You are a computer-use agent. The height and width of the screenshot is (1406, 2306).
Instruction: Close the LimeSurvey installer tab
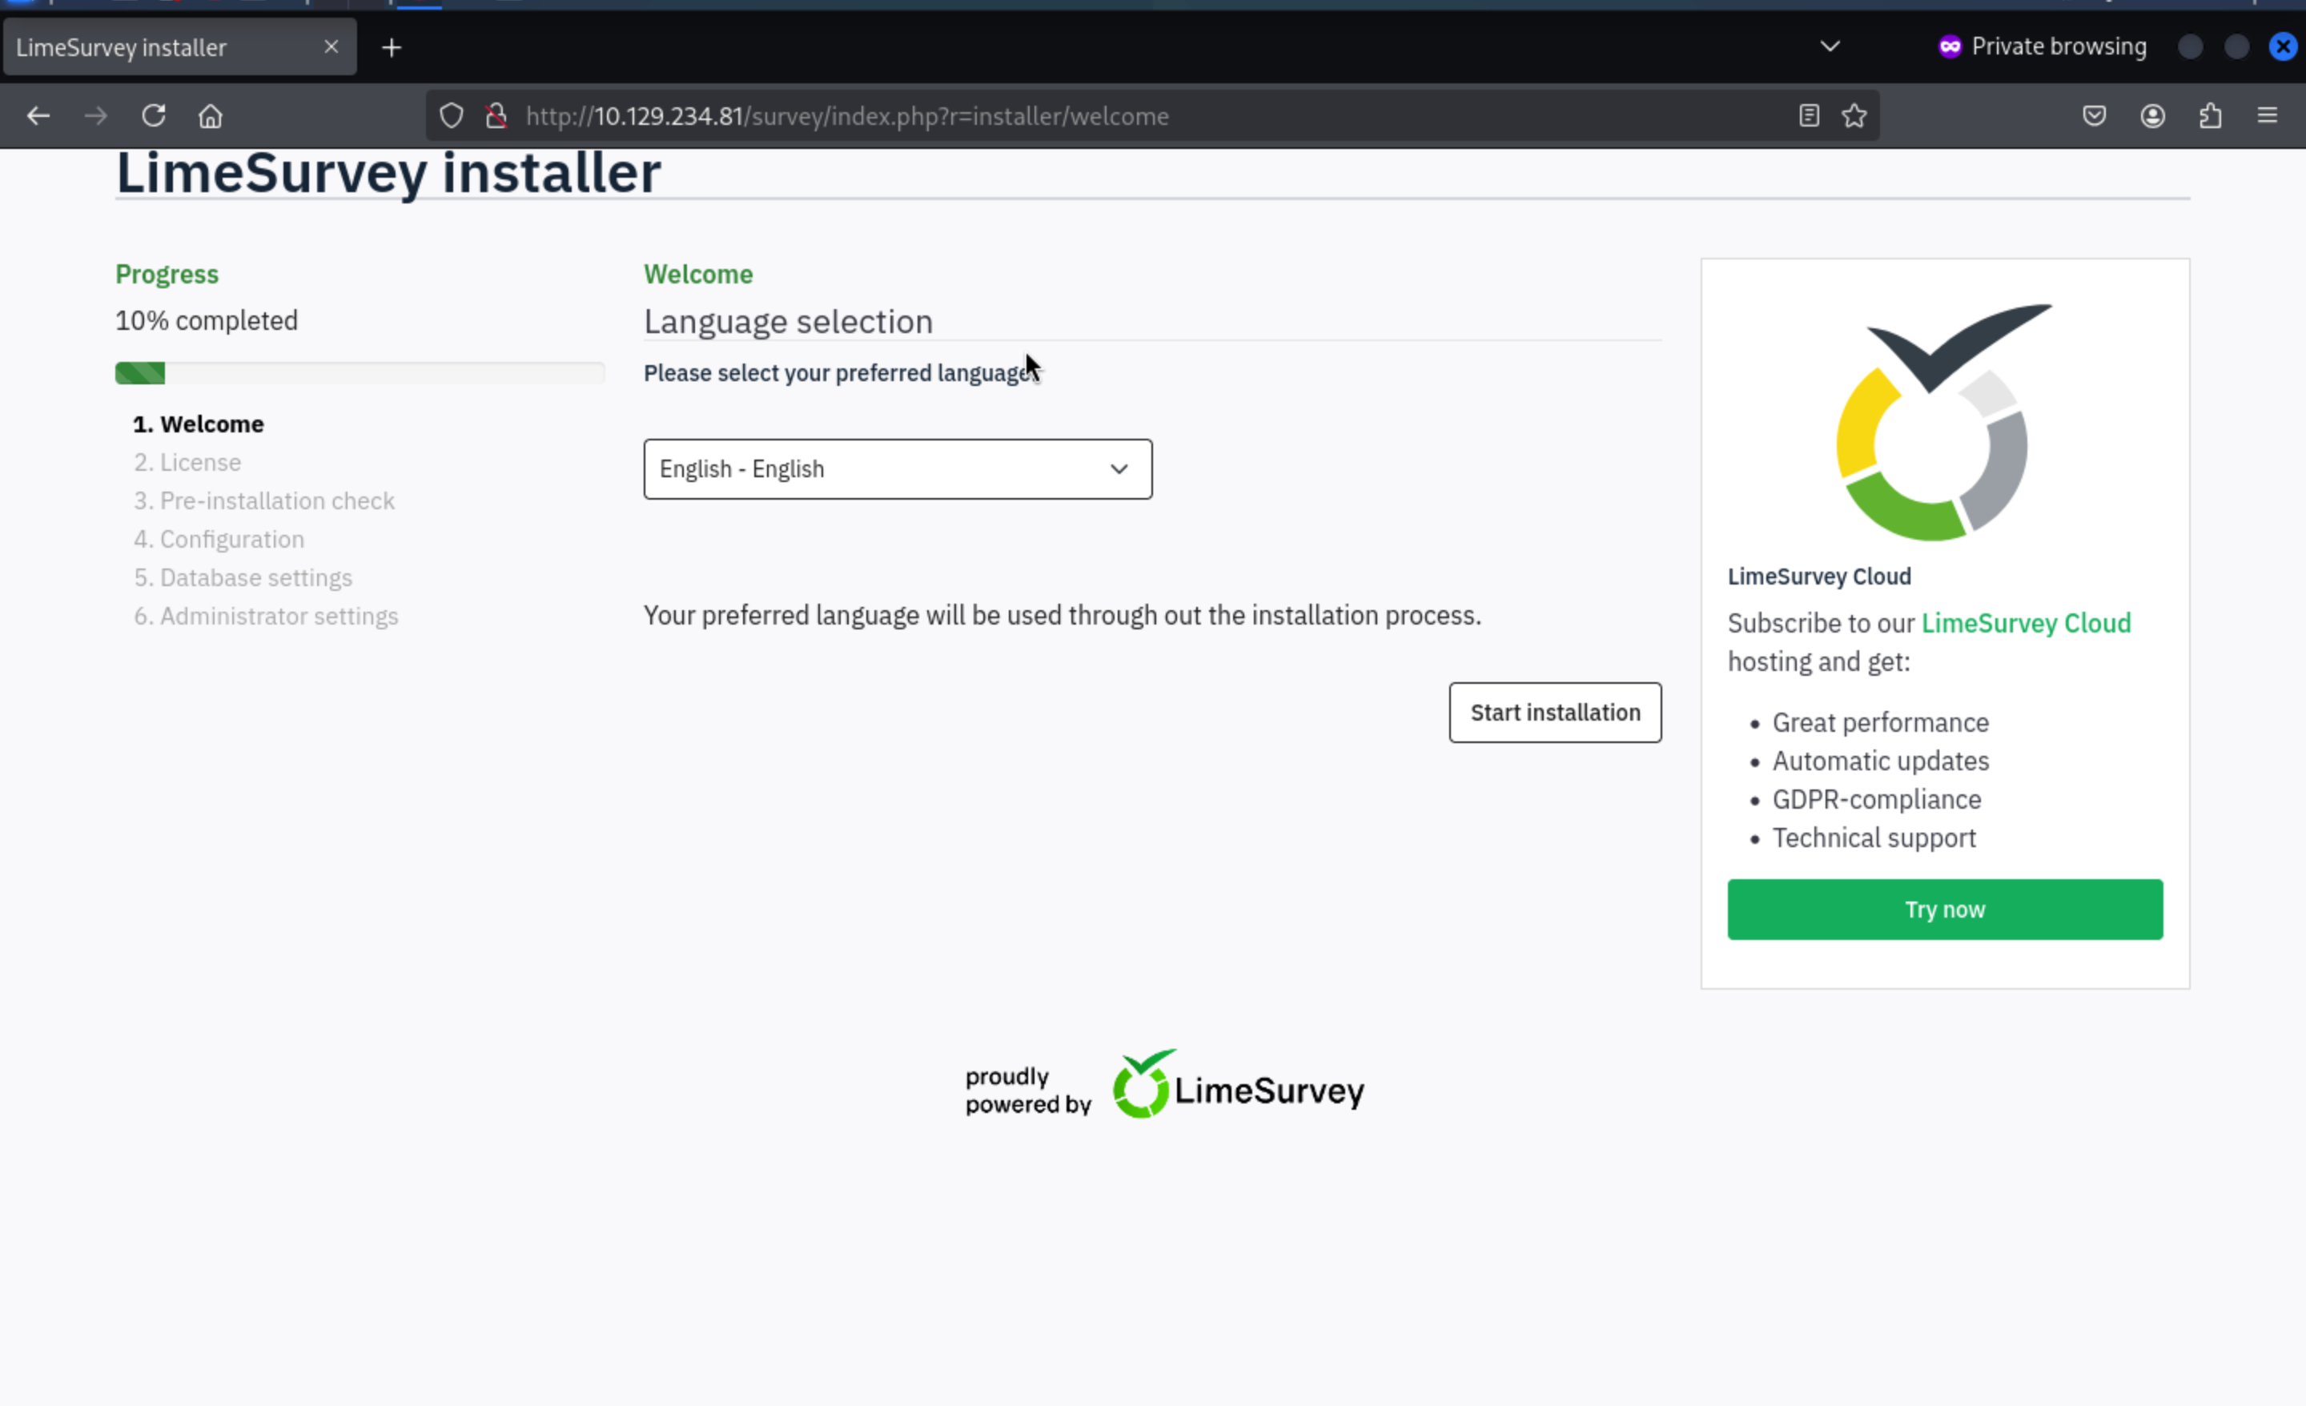331,46
